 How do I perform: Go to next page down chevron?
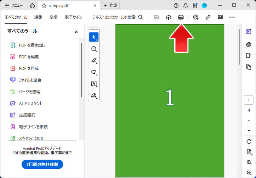pos(249,130)
